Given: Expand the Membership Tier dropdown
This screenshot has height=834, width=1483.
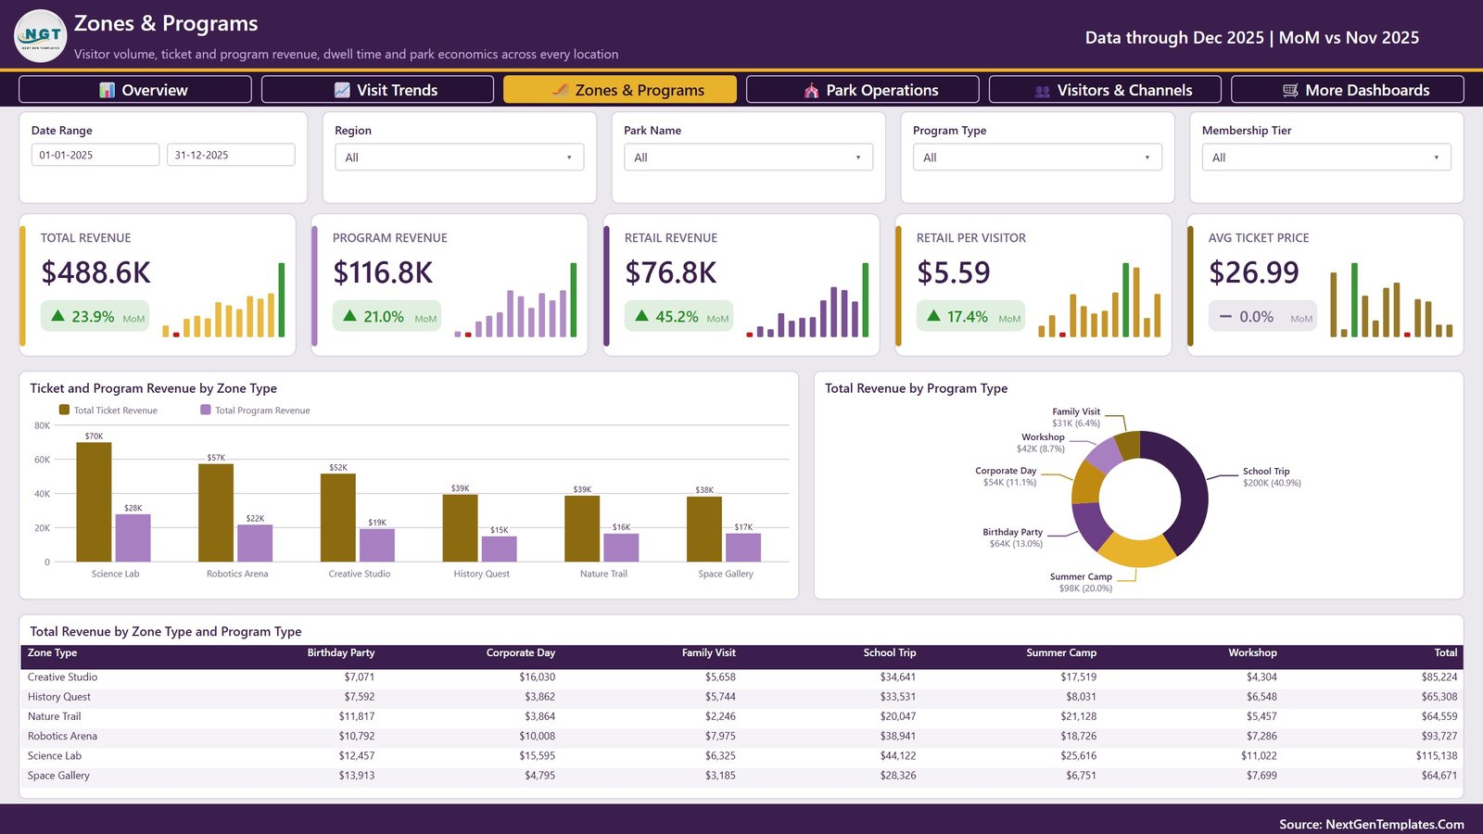Looking at the screenshot, I should (x=1326, y=157).
